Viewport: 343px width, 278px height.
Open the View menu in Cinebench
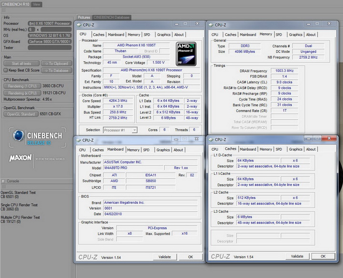point(37,4)
